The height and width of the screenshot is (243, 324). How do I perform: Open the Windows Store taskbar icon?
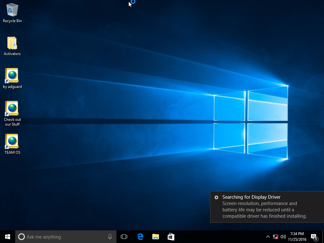(x=171, y=237)
